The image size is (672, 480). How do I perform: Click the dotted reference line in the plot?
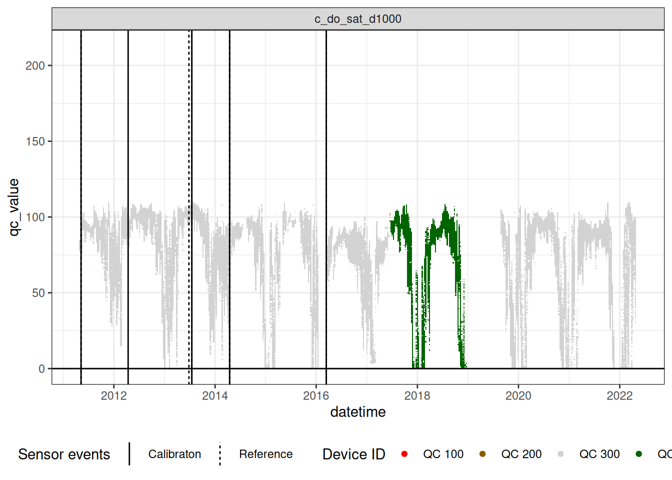[189, 125]
